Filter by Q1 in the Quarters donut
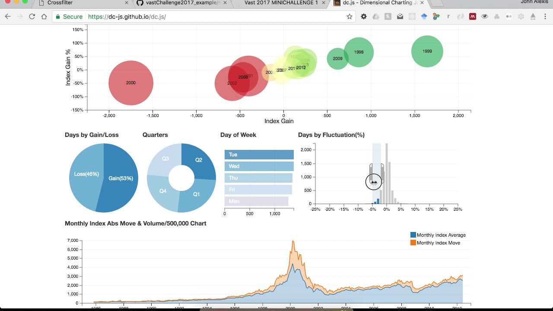553x311 pixels. [x=196, y=194]
